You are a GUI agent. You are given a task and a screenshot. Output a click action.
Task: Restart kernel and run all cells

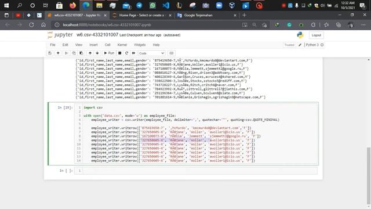133,53
